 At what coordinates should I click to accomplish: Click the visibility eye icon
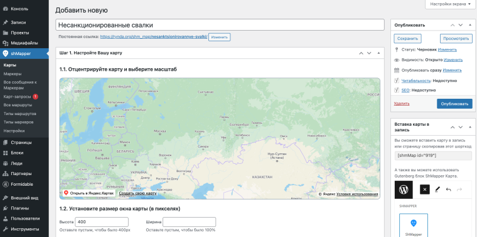(x=397, y=60)
